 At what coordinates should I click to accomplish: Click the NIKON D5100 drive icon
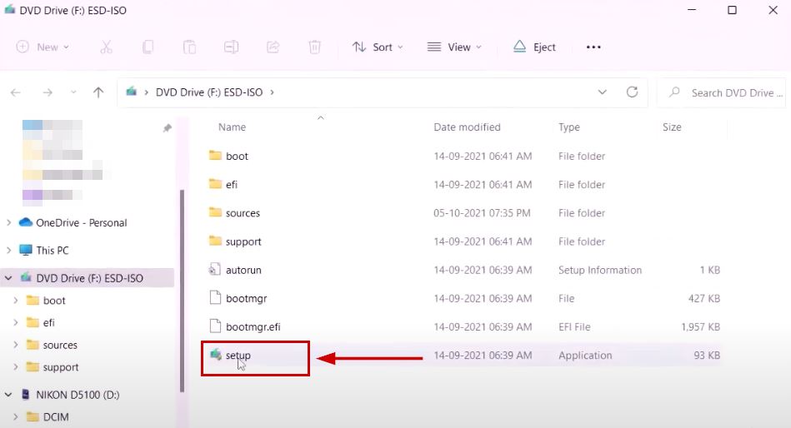tap(26, 394)
